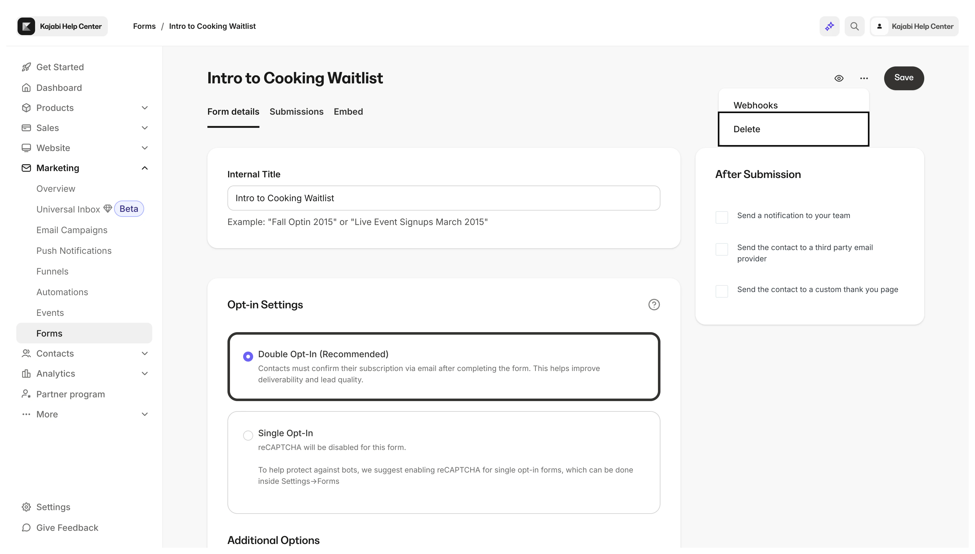This screenshot has height=554, width=975.
Task: Open Opt-in Settings help via question mark icon
Action: click(x=654, y=304)
